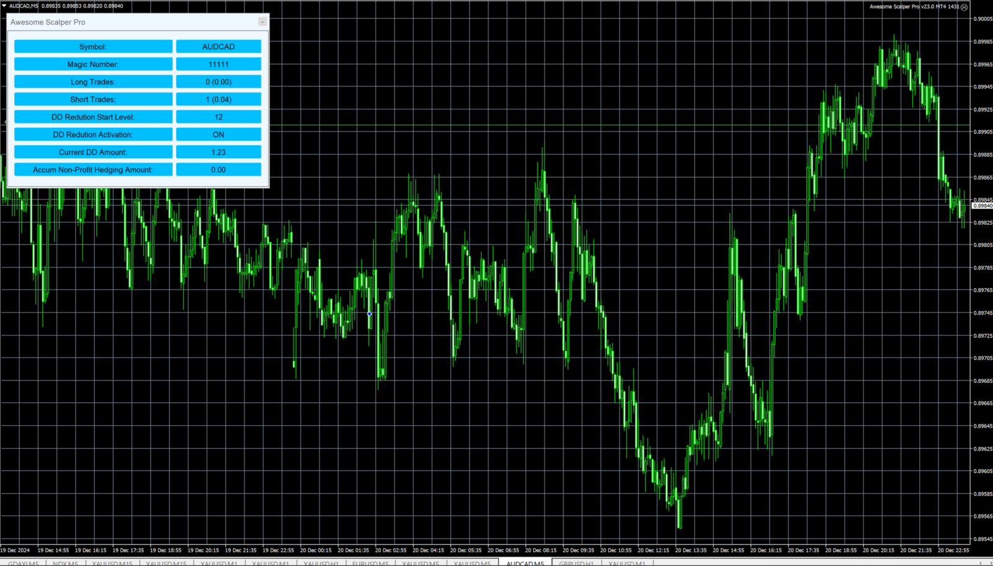Click the sad face expert advisor icon
Image resolution: width=993 pixels, height=566 pixels.
pyautogui.click(x=964, y=7)
